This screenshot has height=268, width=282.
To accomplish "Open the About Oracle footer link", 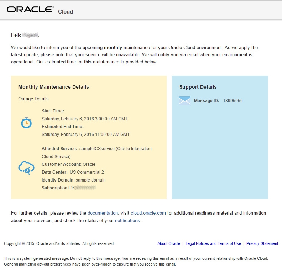I will click(169, 243).
